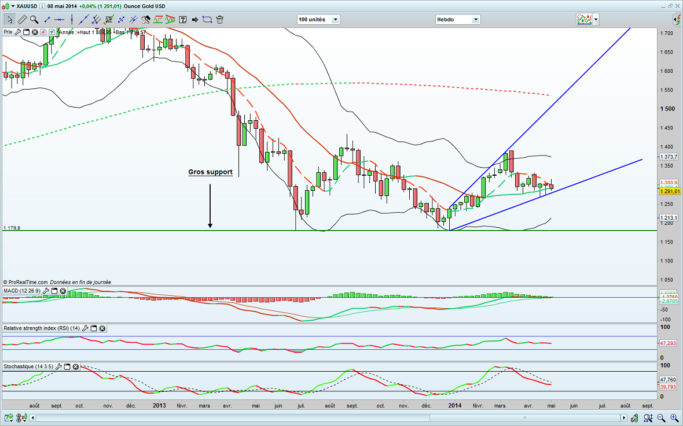Click the XAUUSD info button
The height and width of the screenshot is (426, 683).
42,6
